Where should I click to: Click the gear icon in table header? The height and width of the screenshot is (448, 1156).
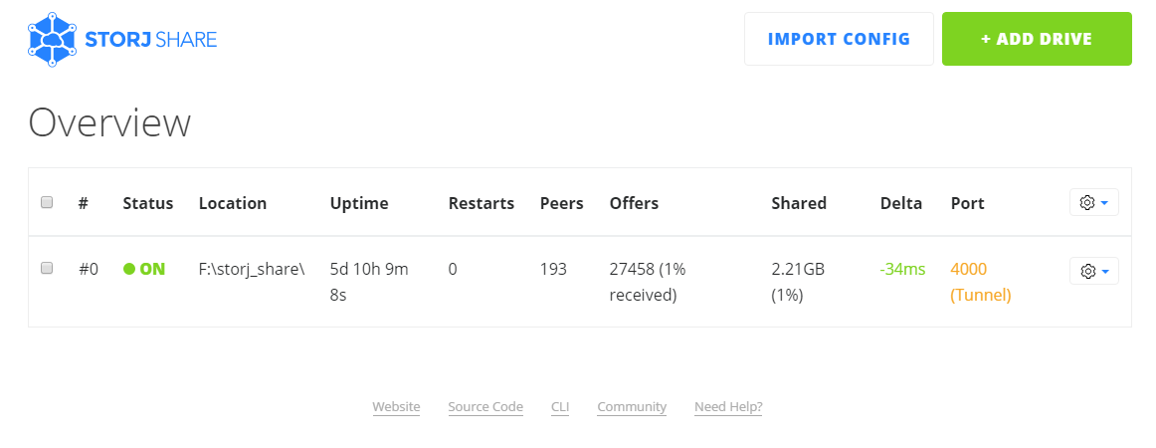tap(1087, 203)
